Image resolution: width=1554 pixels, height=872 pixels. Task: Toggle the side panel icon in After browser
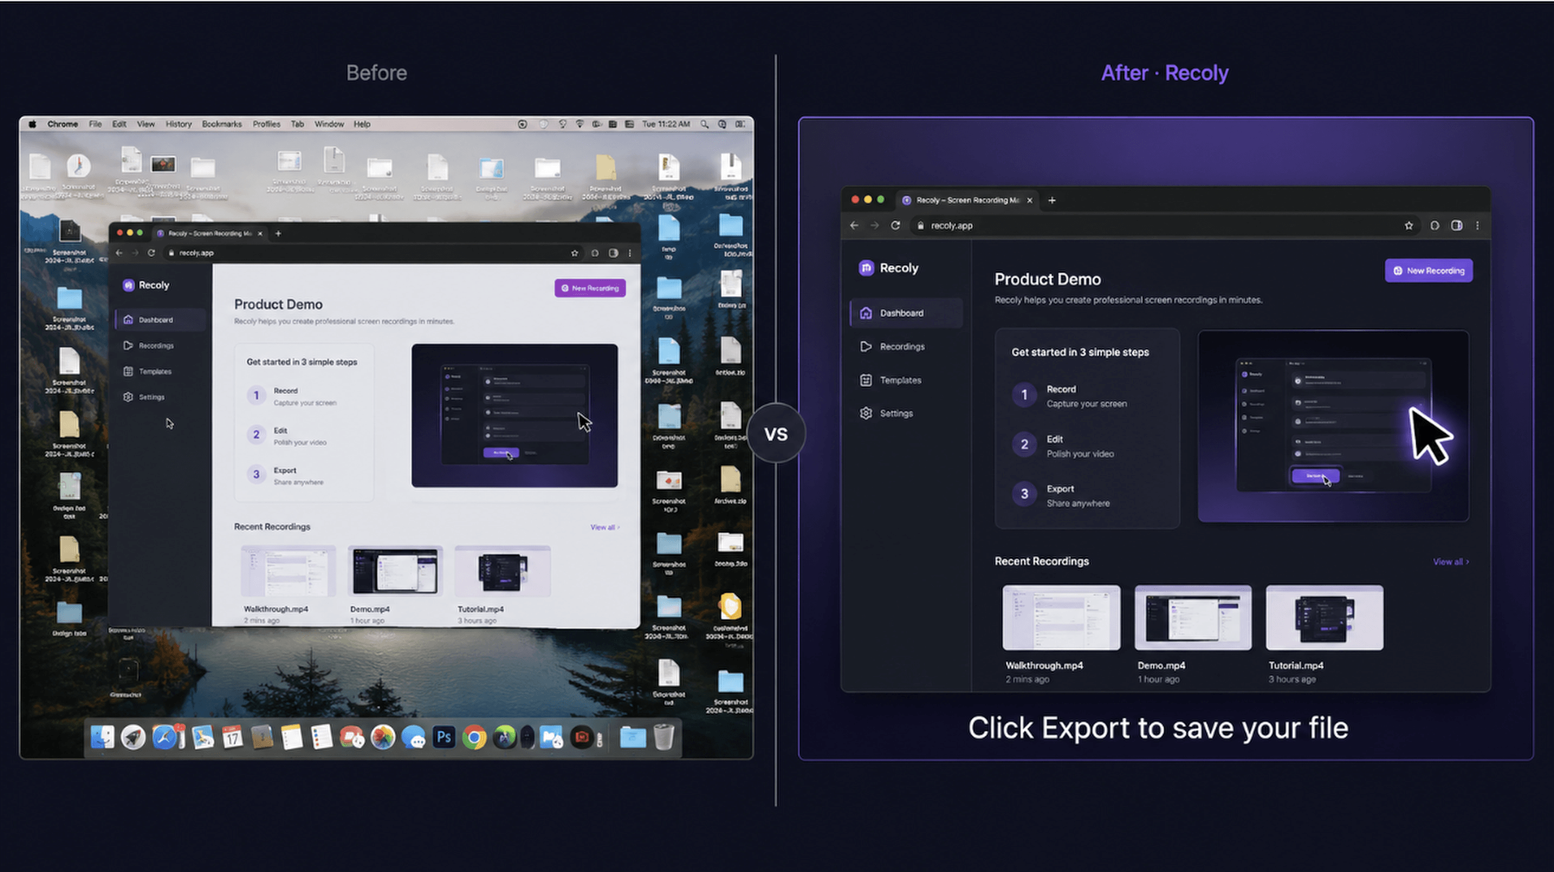tap(1456, 225)
